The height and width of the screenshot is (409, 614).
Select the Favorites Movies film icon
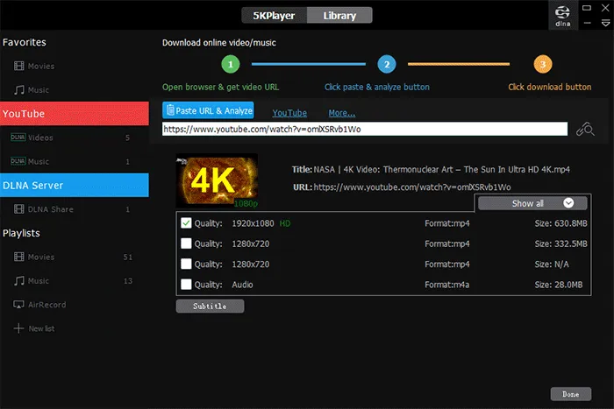(18, 67)
